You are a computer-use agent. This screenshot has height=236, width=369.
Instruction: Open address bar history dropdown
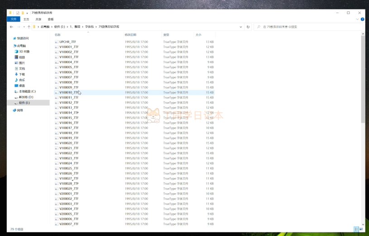[x=241, y=27]
